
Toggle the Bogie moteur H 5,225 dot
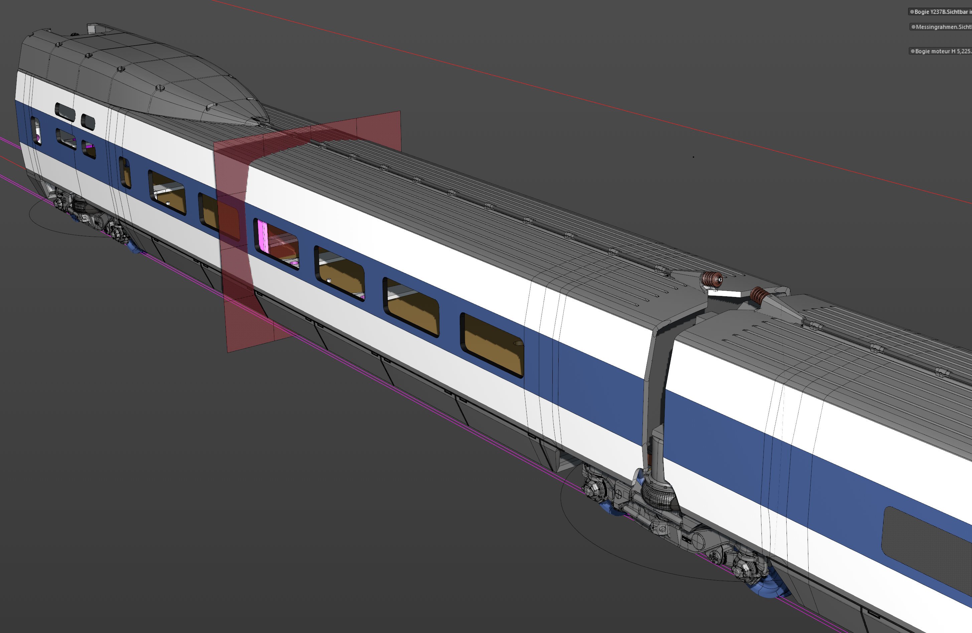pos(913,51)
